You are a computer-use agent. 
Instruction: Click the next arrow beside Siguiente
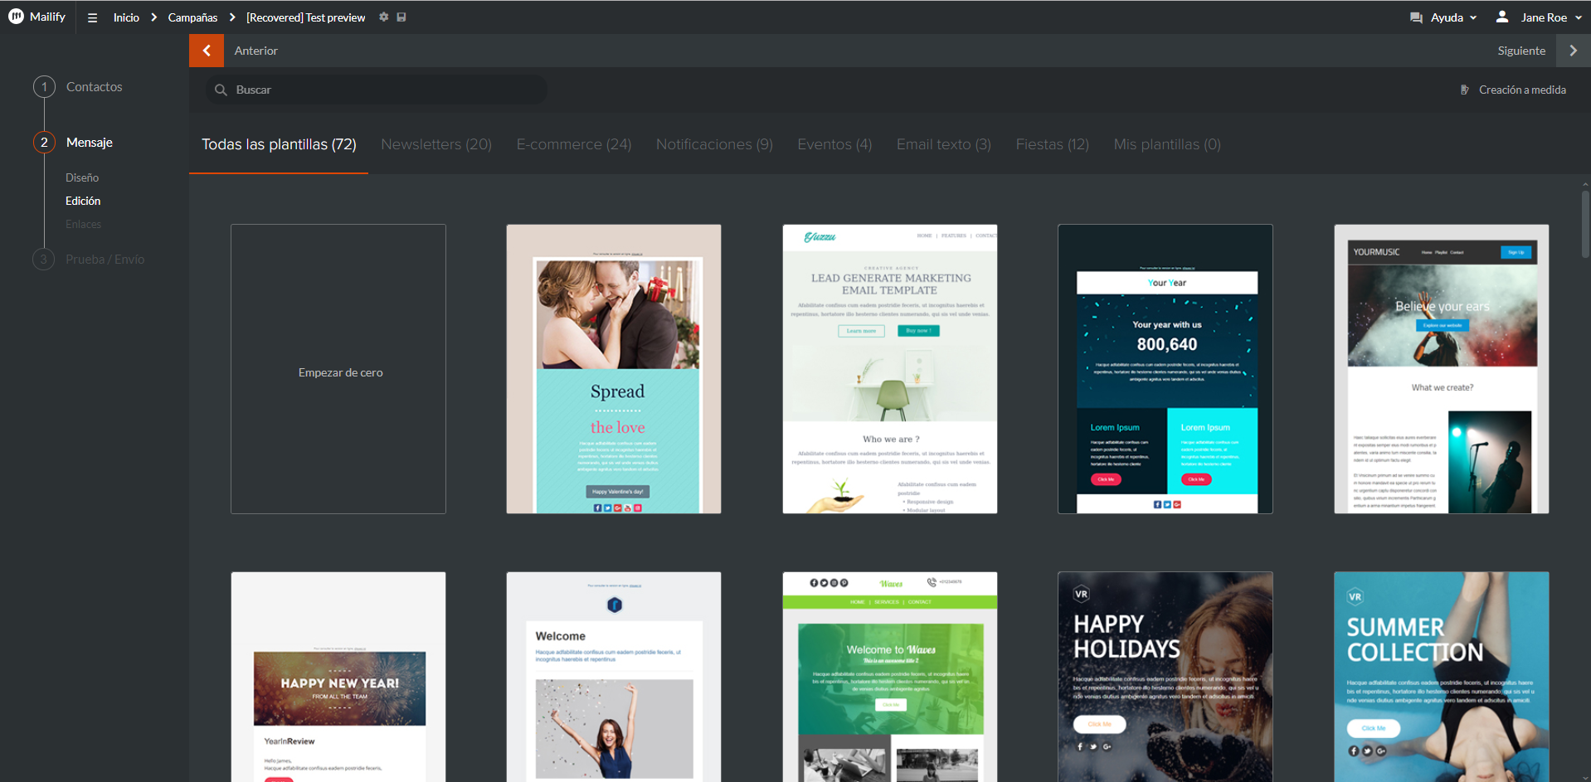coord(1573,51)
